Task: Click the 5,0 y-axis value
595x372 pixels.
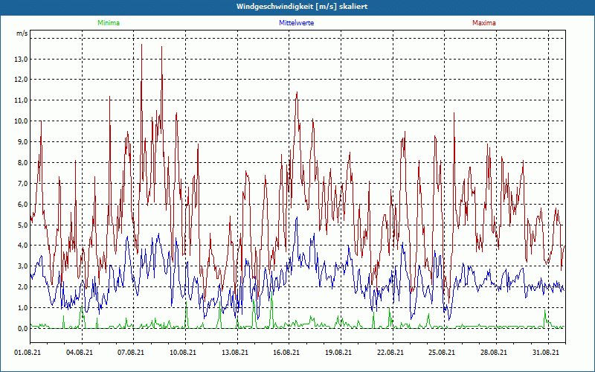Action: (x=22, y=225)
